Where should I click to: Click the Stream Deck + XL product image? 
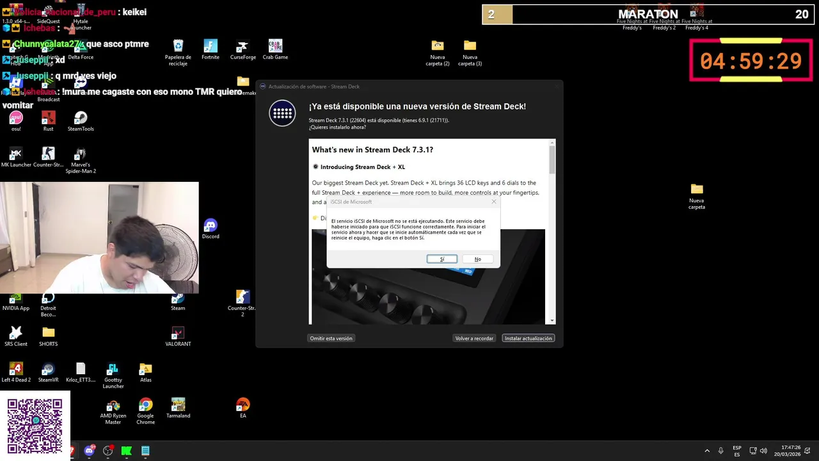point(428,277)
